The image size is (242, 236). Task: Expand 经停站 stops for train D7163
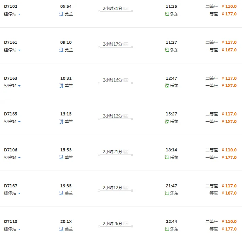(12, 86)
